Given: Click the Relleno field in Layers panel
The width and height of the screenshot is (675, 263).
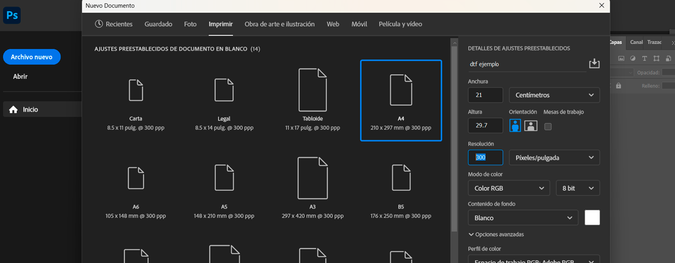Looking at the screenshot, I should pyautogui.click(x=668, y=86).
